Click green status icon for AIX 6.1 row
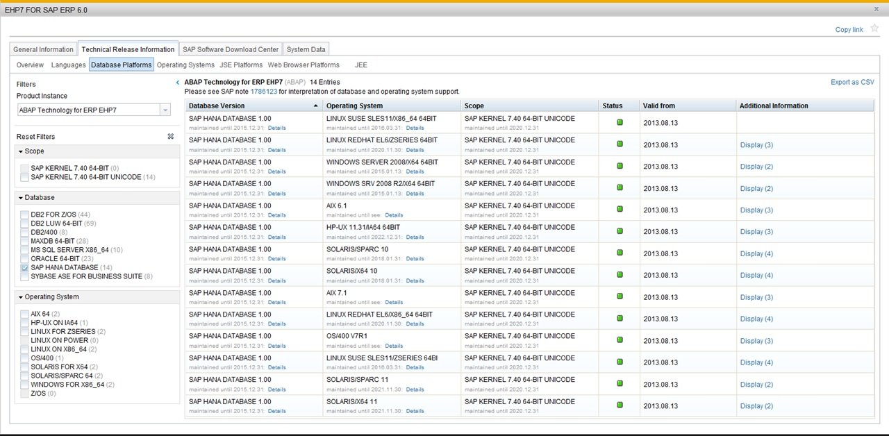Screen dimensions: 889x436 click(620, 210)
